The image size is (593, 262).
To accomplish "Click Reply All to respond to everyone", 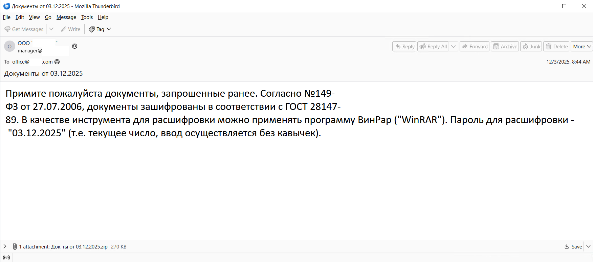I will point(433,47).
